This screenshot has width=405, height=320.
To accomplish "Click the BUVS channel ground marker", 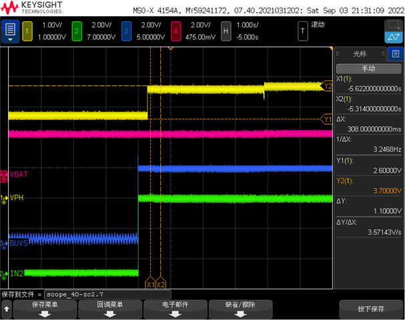I will [x=4, y=245].
